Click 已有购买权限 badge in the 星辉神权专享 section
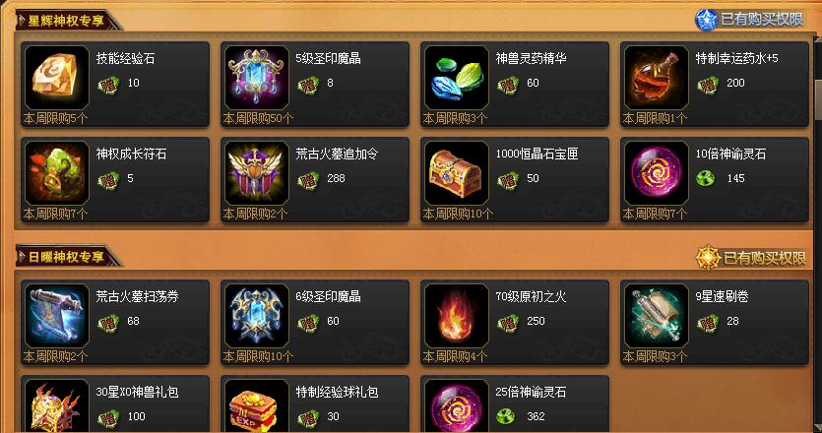The image size is (822, 433). [x=749, y=20]
